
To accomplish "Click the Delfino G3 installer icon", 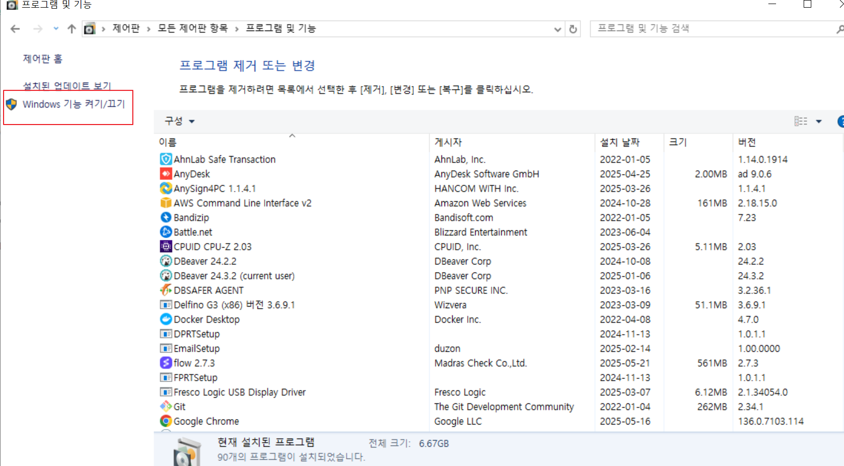I will [x=166, y=305].
